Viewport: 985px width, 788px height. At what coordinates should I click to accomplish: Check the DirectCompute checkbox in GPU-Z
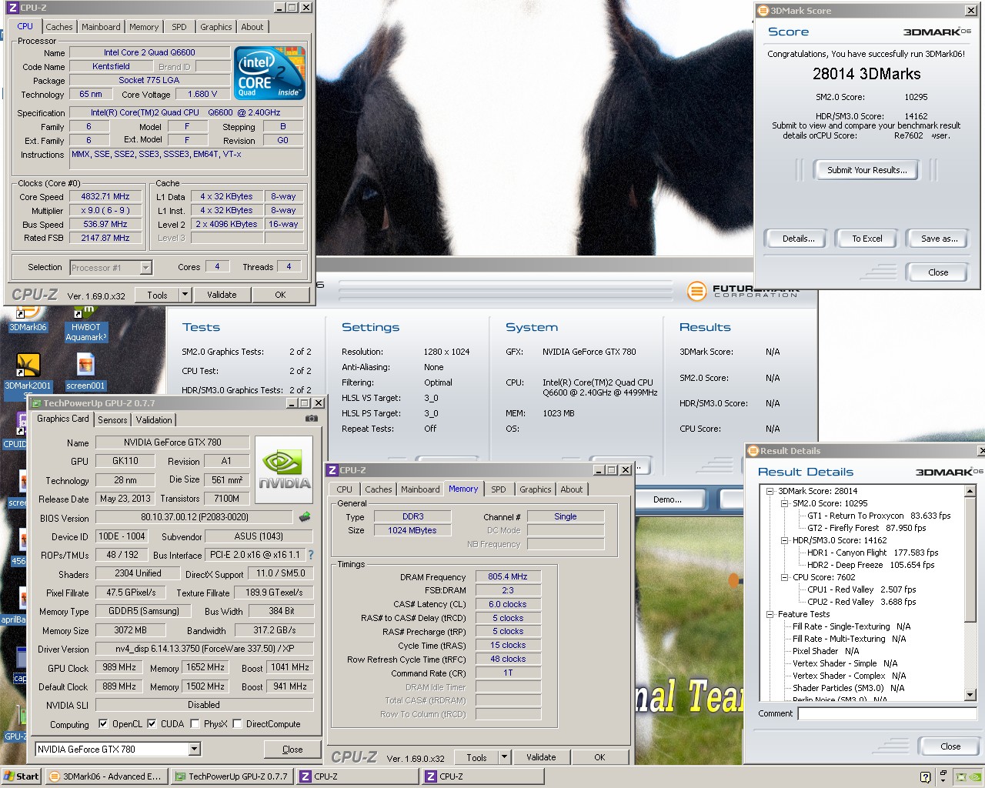[238, 724]
